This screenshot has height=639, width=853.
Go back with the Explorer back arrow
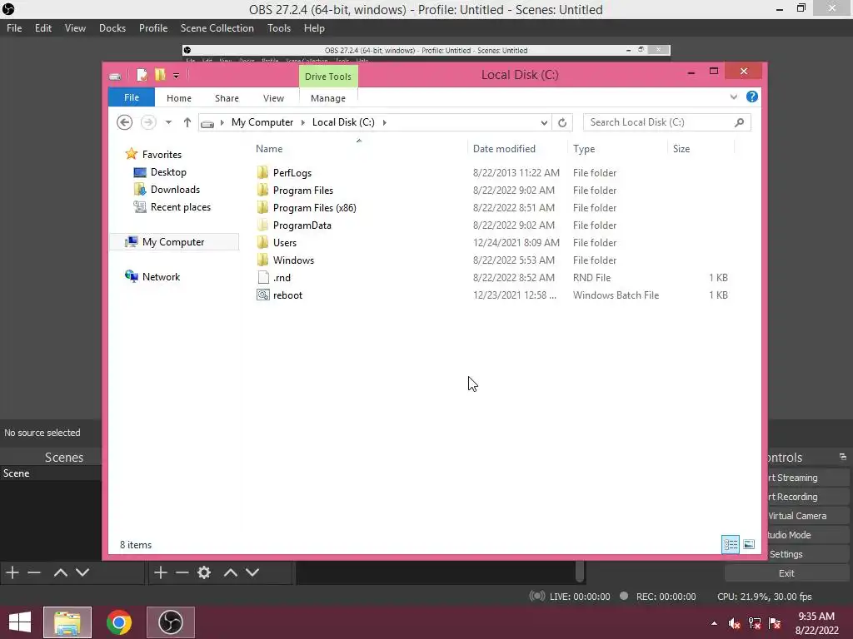pos(125,122)
